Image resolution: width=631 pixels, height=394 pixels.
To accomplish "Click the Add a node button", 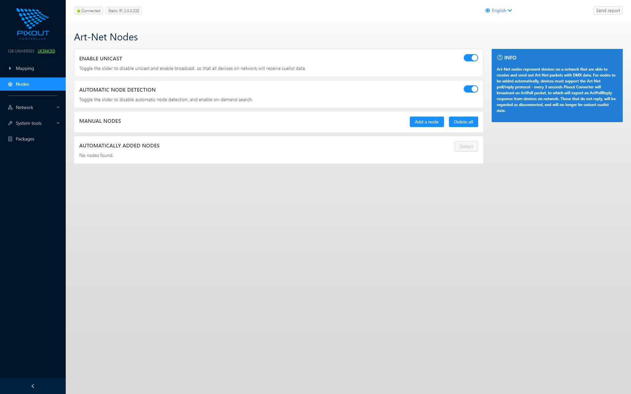I will 427,122.
